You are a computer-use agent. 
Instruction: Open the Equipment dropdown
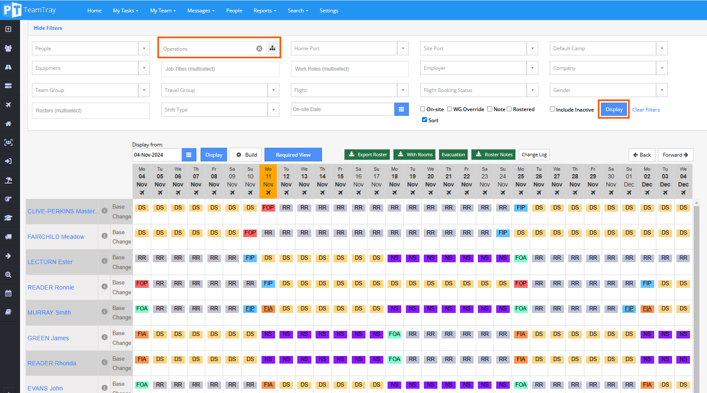tap(144, 68)
